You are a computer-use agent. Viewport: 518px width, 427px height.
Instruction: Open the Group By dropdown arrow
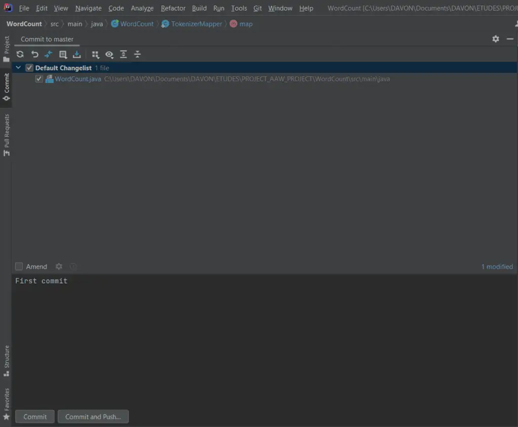coord(99,57)
